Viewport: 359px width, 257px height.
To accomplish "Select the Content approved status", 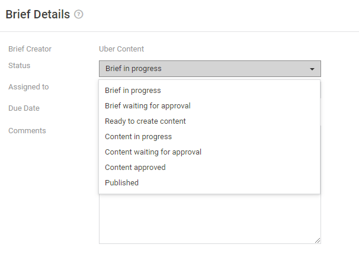I will (x=135, y=168).
